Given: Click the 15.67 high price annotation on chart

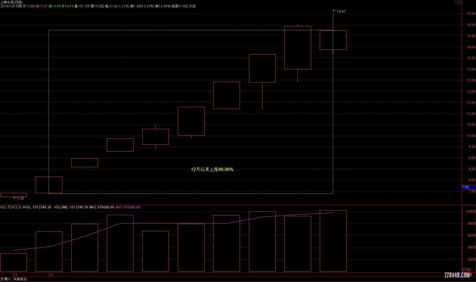Looking at the screenshot, I should coord(341,12).
